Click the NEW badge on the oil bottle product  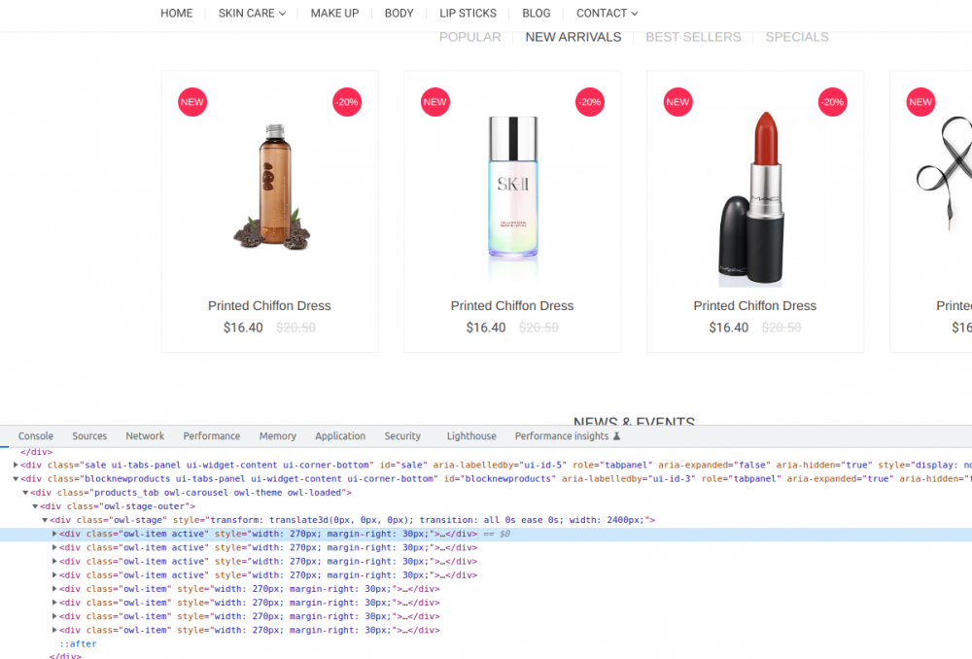click(191, 101)
